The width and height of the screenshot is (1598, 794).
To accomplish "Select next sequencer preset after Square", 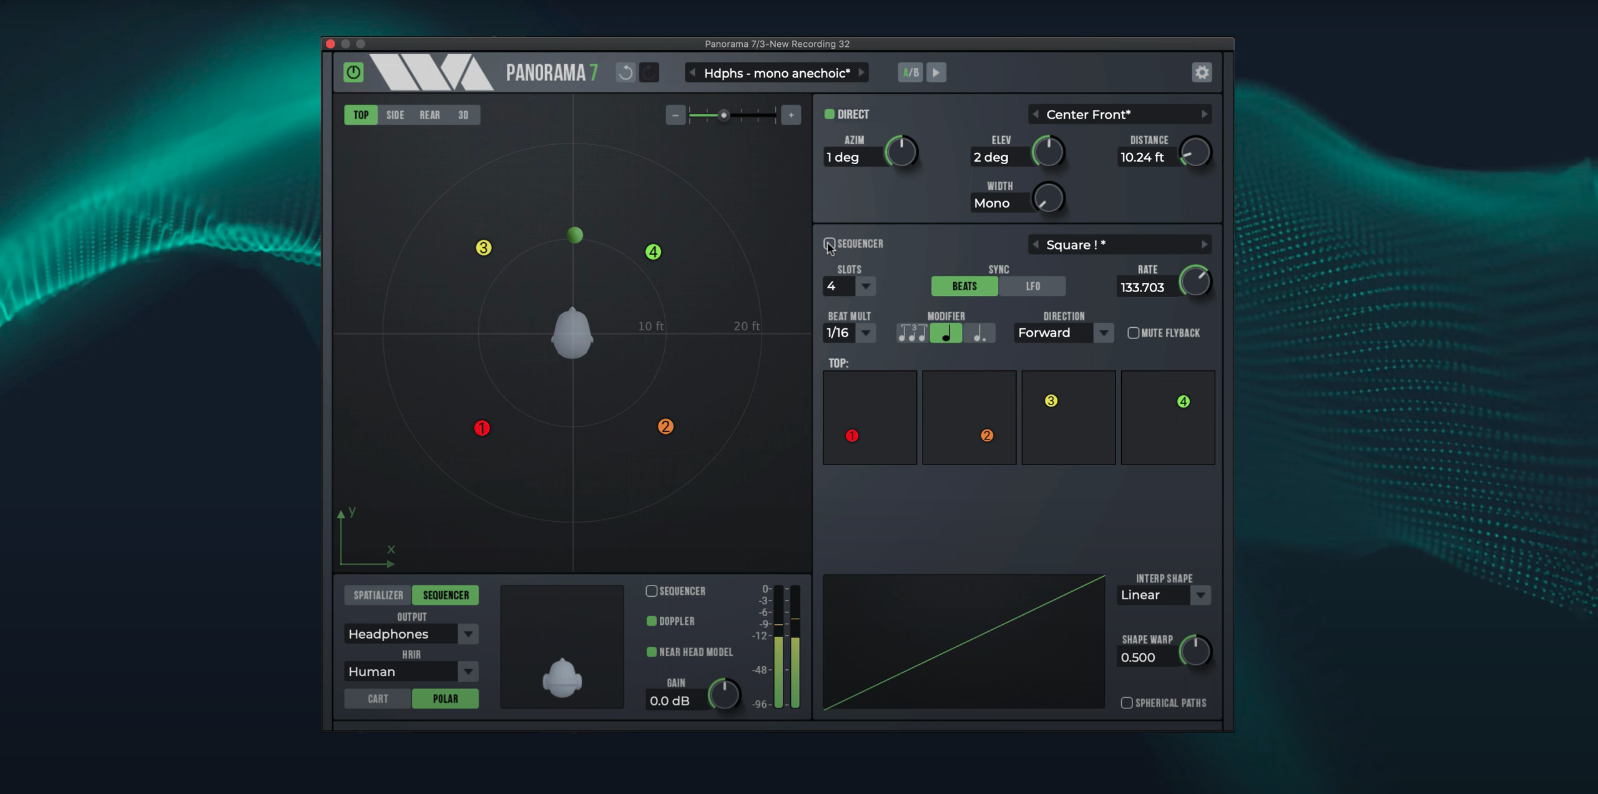I will [x=1205, y=244].
